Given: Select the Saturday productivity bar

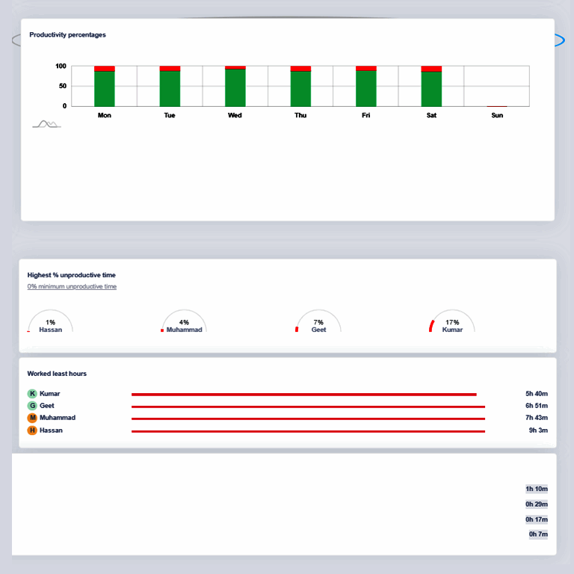Looking at the screenshot, I should coord(431,87).
